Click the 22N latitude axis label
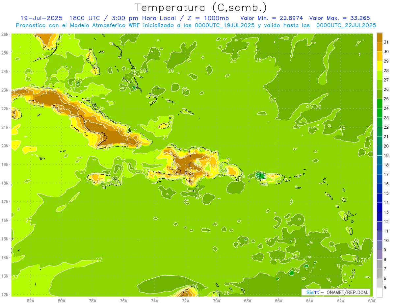Image resolution: width=395 pixels, height=305 pixels. 5,108
